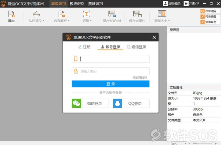
Task: Open the PDF转换 tool
Action: tap(210, 11)
